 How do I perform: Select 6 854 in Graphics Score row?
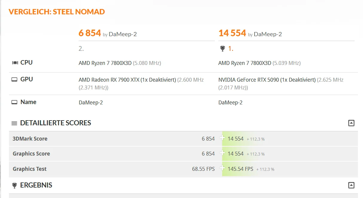pyautogui.click(x=208, y=154)
